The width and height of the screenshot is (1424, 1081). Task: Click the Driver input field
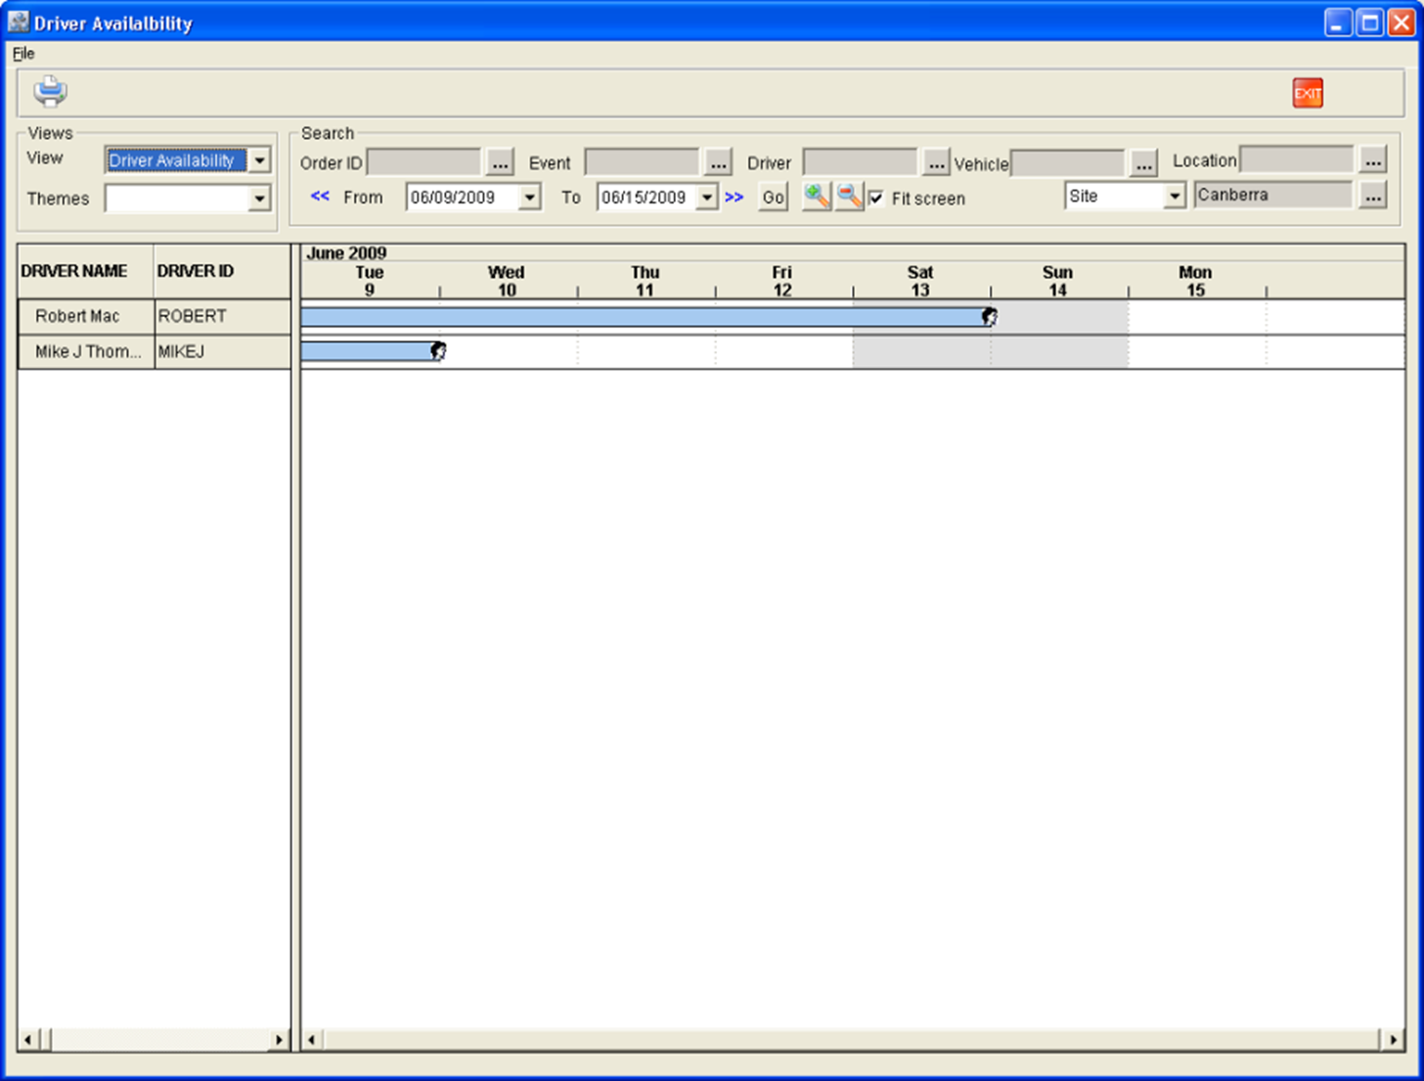pyautogui.click(x=860, y=162)
